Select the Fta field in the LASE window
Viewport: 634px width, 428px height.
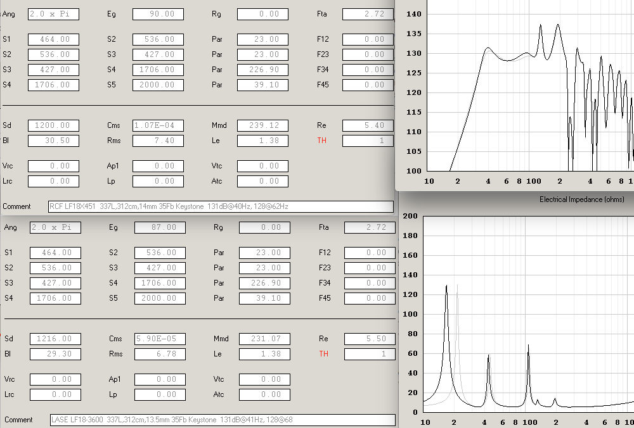[370, 228]
